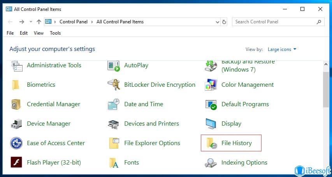
Task: Open the Device Manager icon
Action: [16, 124]
